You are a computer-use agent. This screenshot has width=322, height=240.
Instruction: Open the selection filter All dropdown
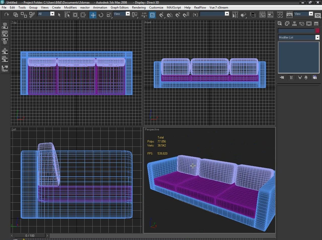[x=52, y=14]
